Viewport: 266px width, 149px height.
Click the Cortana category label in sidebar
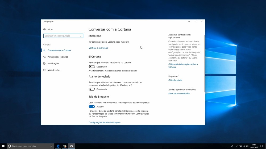[x=47, y=45]
